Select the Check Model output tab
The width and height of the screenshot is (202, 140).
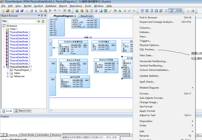tap(27, 135)
